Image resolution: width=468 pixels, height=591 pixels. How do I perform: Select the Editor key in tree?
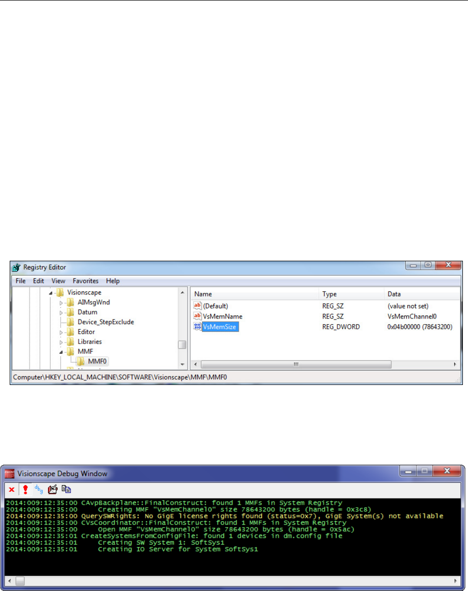(86, 332)
